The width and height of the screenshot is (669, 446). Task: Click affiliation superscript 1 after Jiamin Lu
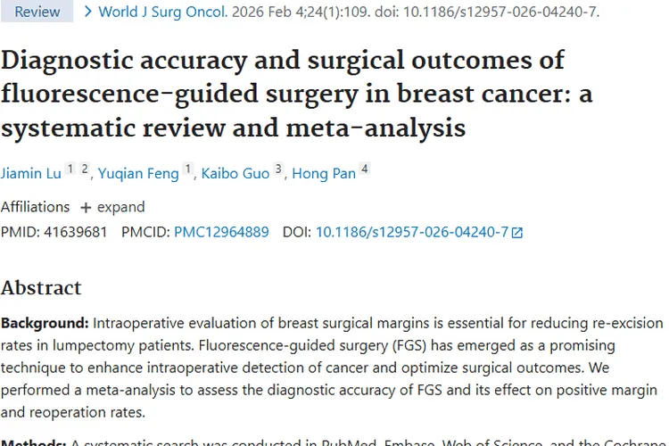tap(70, 169)
